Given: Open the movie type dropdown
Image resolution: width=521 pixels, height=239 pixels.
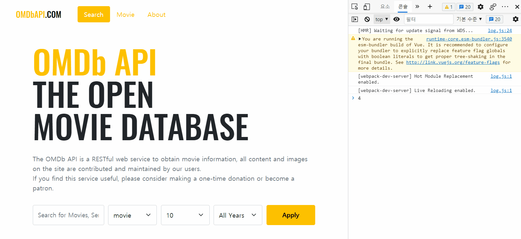Looking at the screenshot, I should point(132,215).
